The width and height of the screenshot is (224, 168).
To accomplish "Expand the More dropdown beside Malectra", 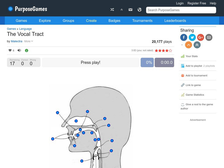I will (29, 41).
